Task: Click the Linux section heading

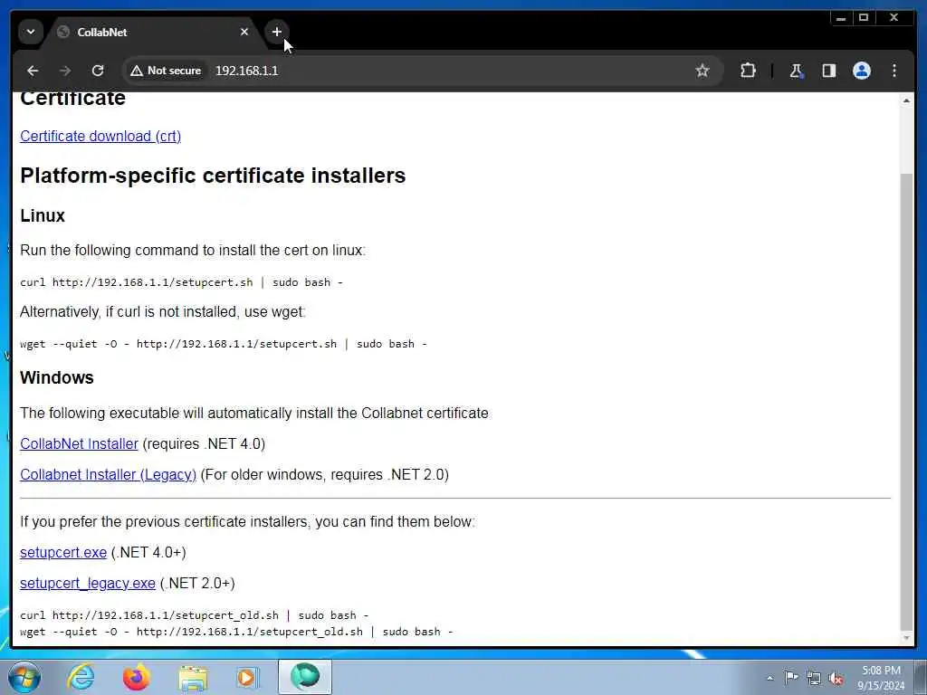Action: 43,215
